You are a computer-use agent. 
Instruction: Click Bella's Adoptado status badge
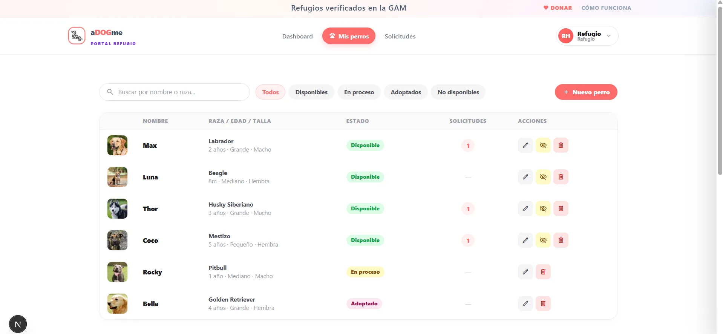364,303
